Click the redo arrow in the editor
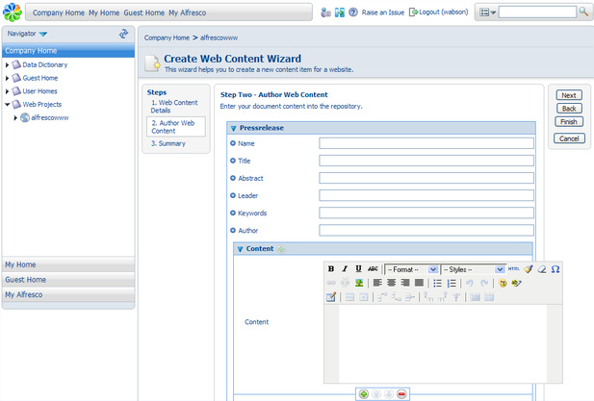 click(x=484, y=283)
